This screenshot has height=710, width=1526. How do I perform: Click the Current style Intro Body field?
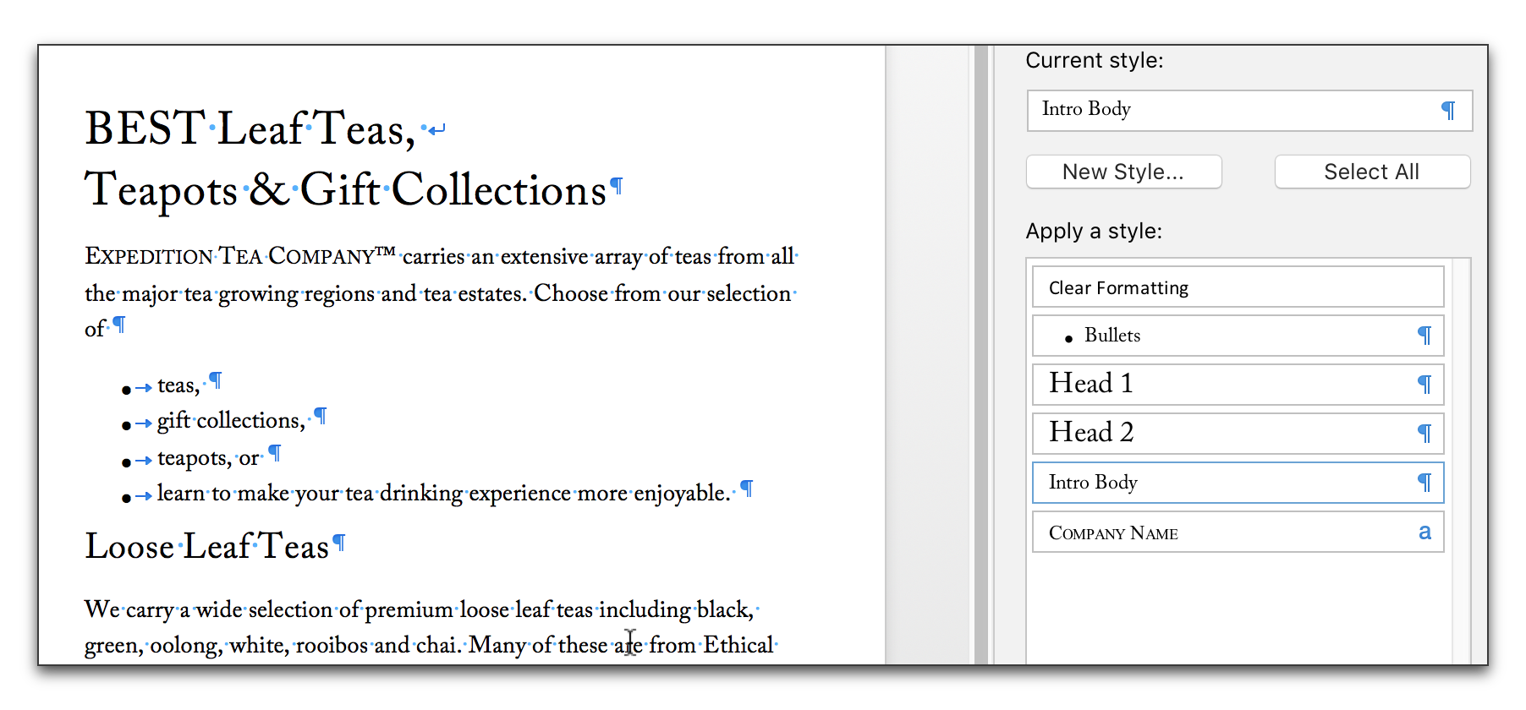point(1249,110)
